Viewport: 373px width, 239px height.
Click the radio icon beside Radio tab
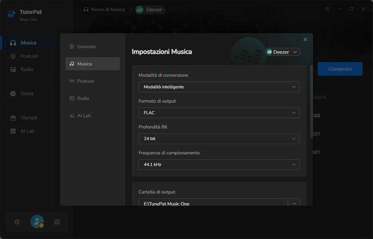coord(72,98)
